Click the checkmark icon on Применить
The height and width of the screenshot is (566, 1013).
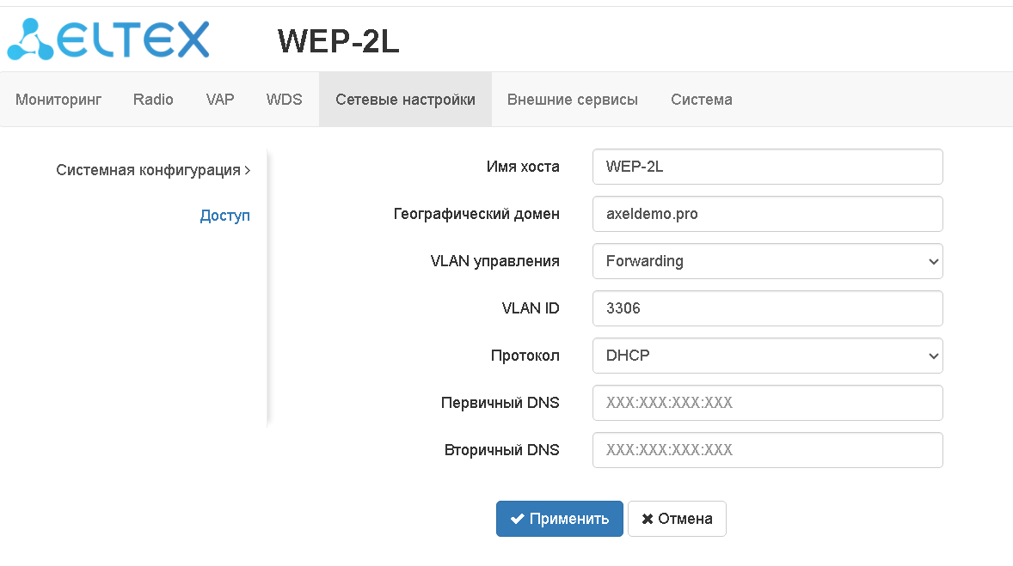click(517, 519)
